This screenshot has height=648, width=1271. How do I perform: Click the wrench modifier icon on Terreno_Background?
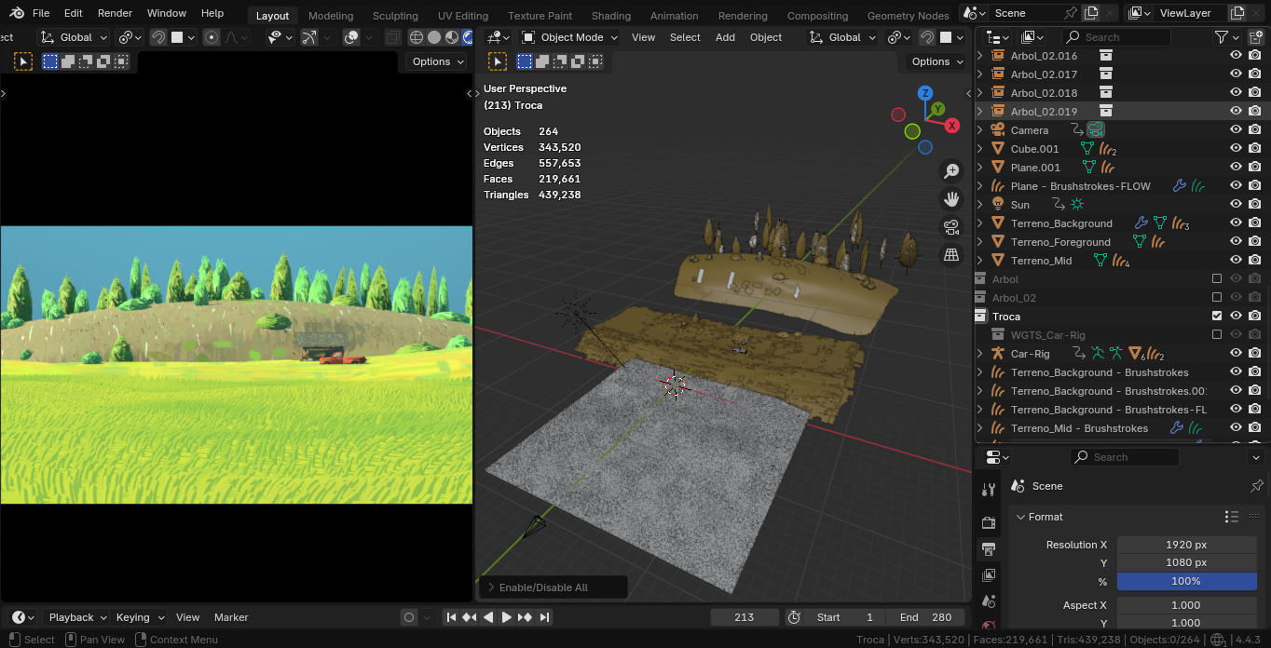click(1141, 223)
